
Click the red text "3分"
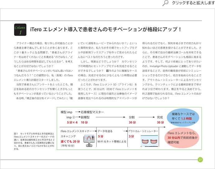click(131, 136)
